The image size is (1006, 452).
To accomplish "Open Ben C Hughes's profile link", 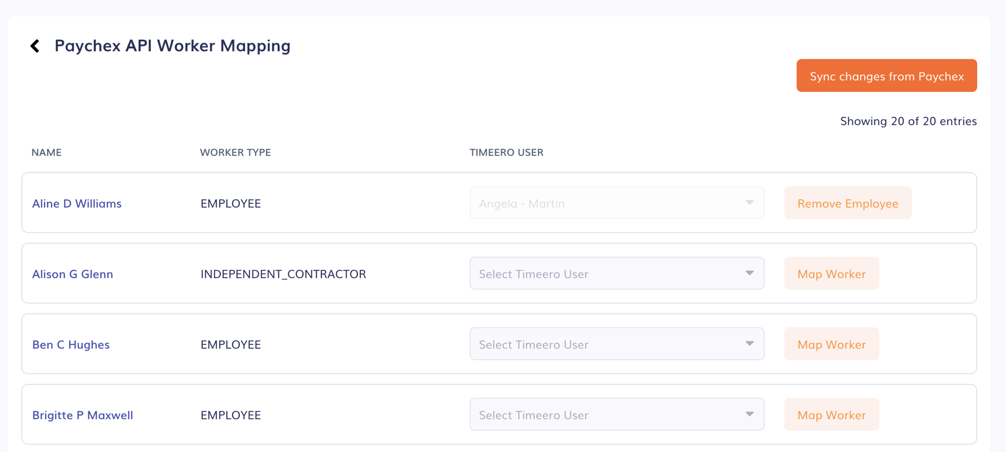I will [71, 344].
